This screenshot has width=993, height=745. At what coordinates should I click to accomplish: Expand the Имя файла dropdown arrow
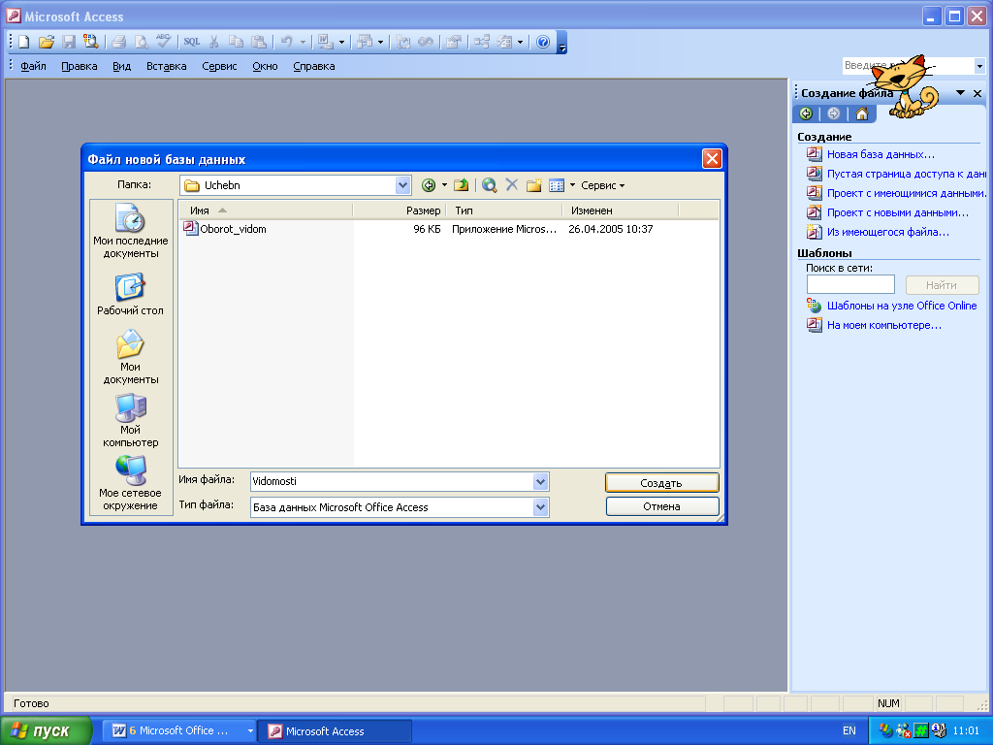click(x=540, y=481)
